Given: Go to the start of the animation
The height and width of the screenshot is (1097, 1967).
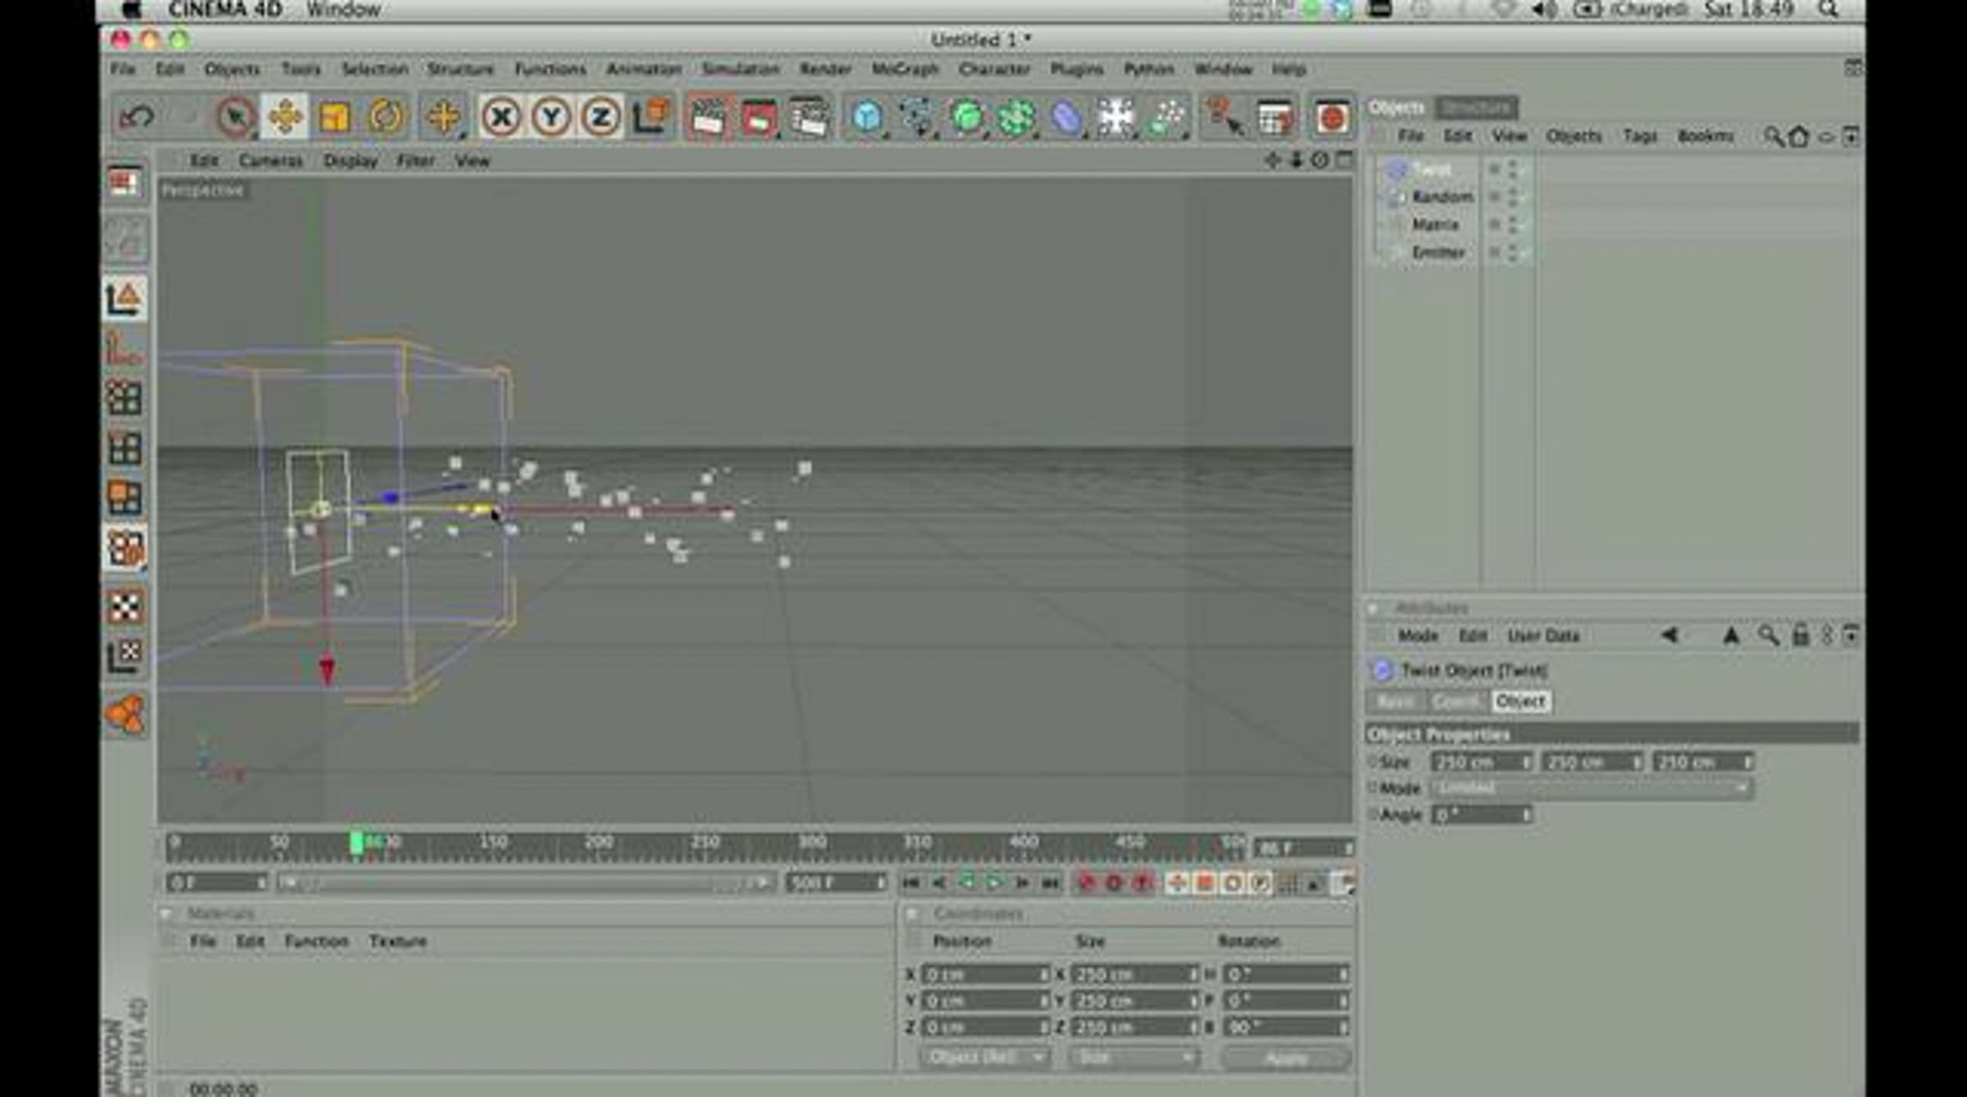Looking at the screenshot, I should pyautogui.click(x=911, y=883).
